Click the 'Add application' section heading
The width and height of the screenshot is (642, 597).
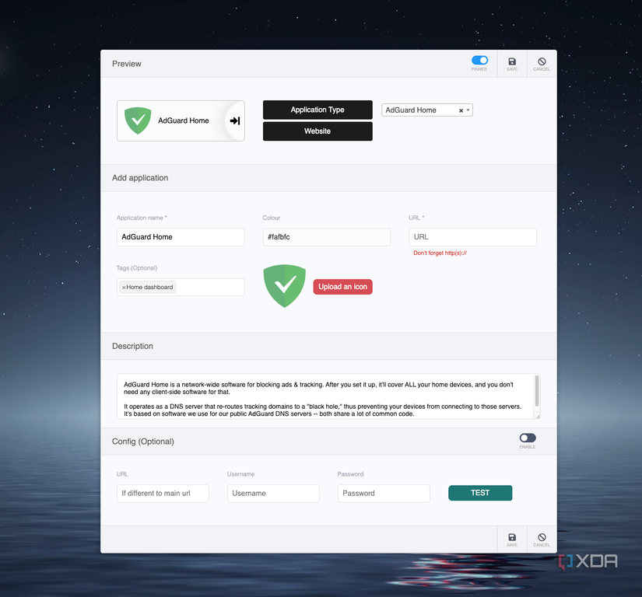[x=140, y=178]
